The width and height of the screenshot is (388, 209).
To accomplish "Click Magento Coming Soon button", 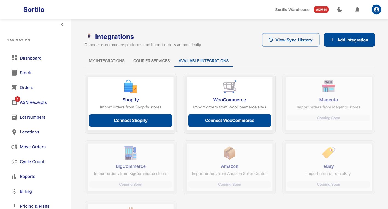I will coord(328,118).
